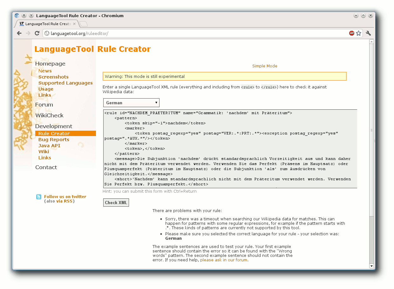The height and width of the screenshot is (289, 394).
Task: Open the Supported Languages link
Action: pos(65,83)
